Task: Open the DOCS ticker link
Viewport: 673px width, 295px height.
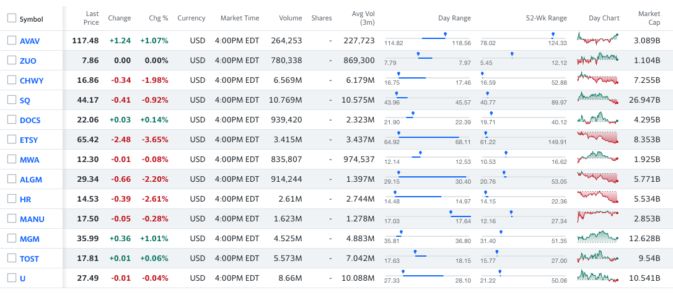Action: [30, 121]
